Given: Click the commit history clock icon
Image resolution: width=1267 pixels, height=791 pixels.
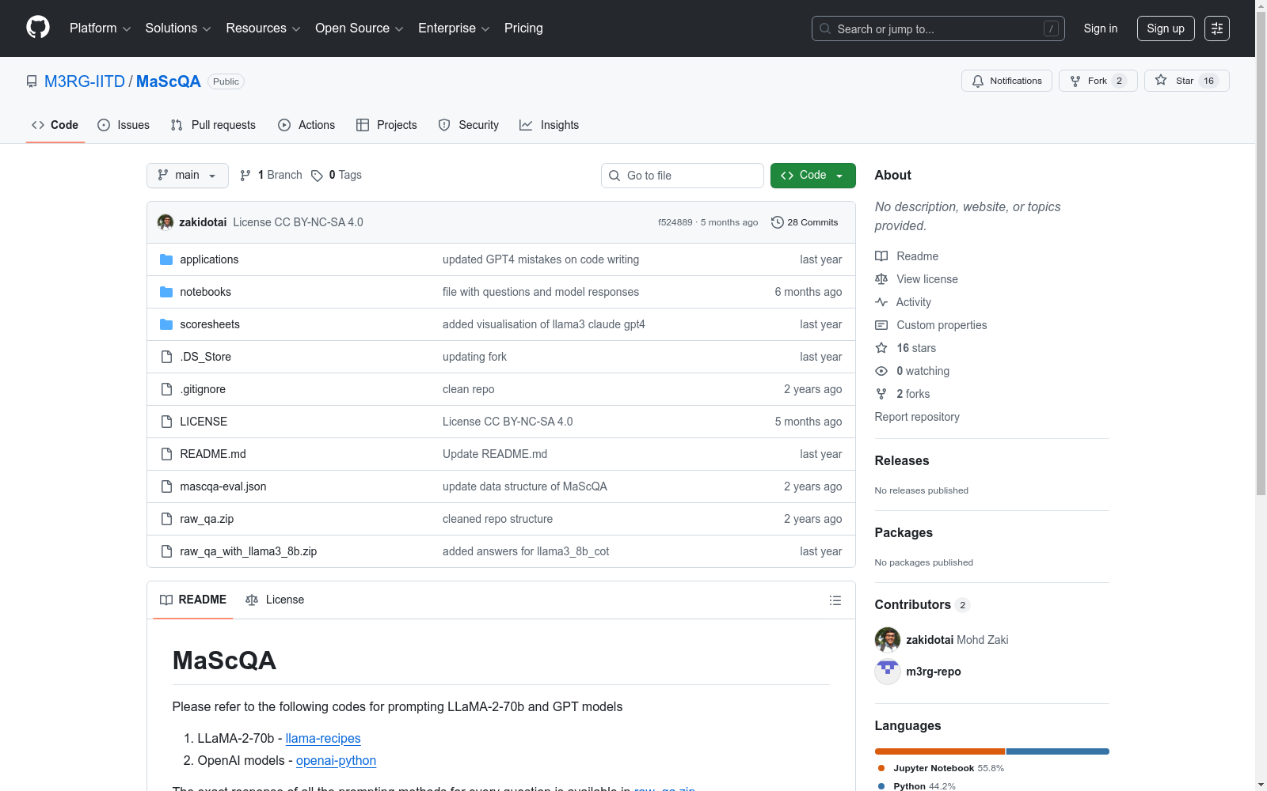Looking at the screenshot, I should point(778,222).
